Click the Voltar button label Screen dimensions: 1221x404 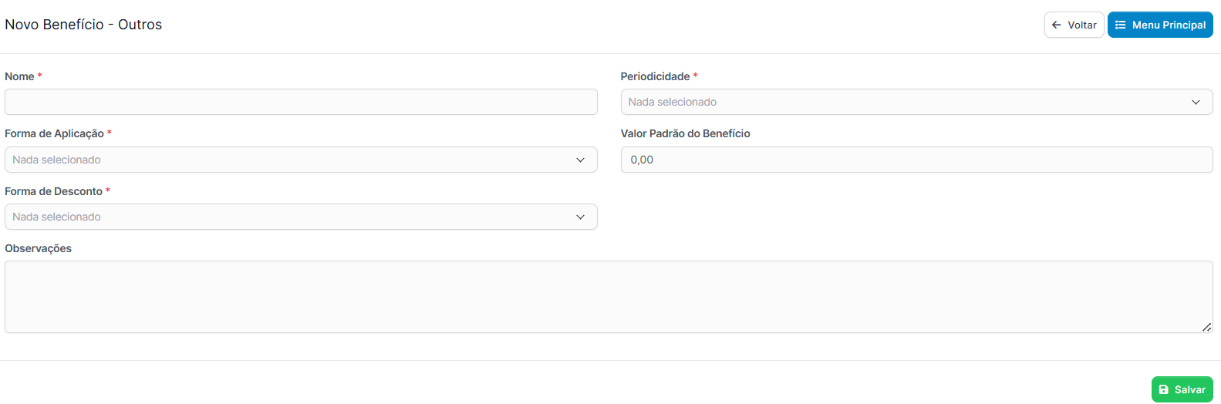[1082, 25]
